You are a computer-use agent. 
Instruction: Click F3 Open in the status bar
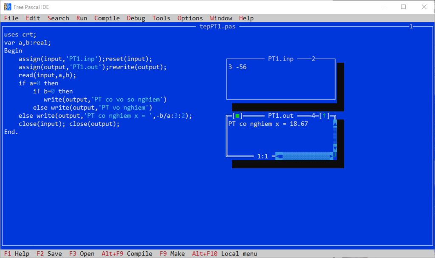coord(82,254)
